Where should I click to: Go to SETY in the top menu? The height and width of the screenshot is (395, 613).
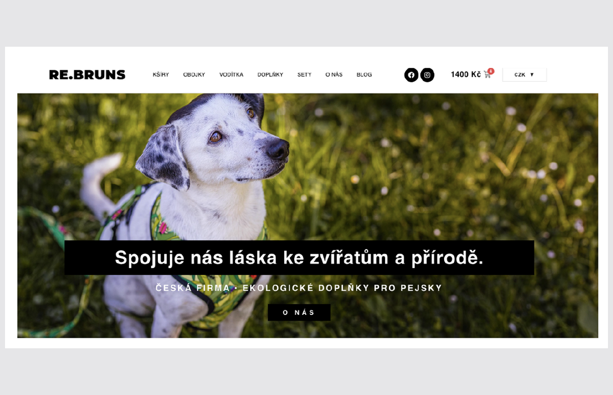coord(304,75)
